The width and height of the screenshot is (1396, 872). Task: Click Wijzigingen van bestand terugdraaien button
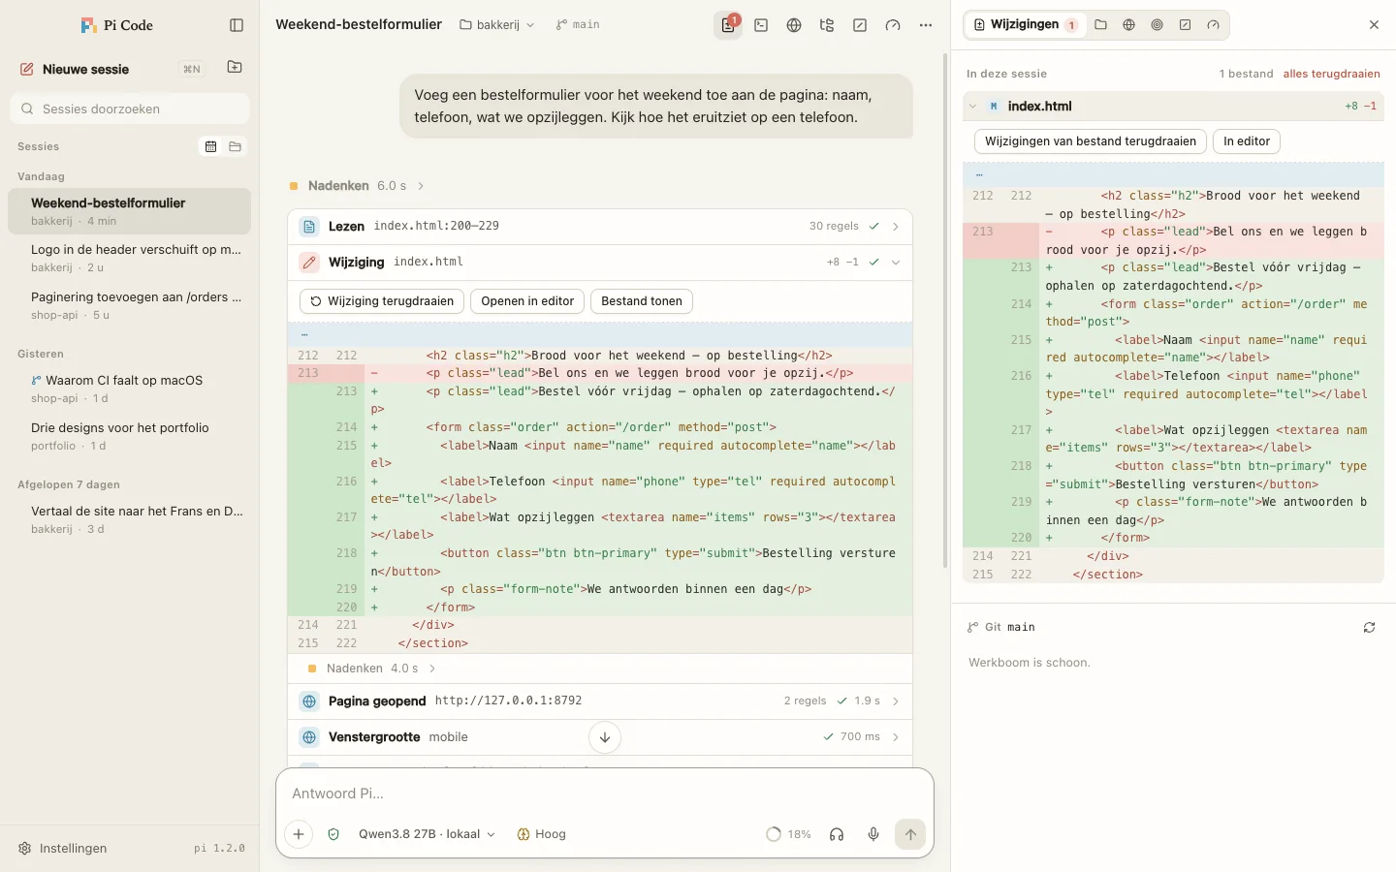point(1091,141)
